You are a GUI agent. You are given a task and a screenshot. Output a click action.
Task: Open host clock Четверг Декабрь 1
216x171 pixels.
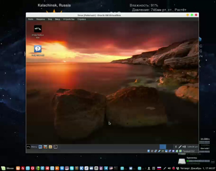(198, 168)
